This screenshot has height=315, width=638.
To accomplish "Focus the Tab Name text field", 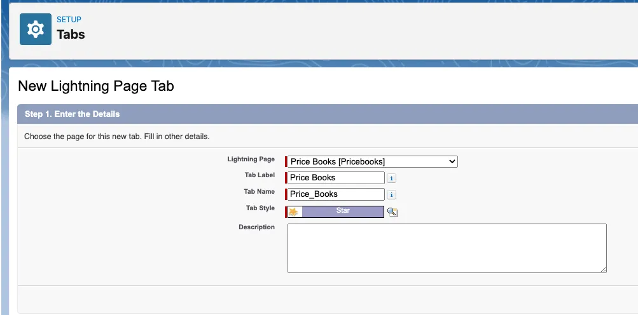I will (x=336, y=194).
